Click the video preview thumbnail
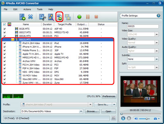The width and height of the screenshot is (164, 124). (140, 91)
